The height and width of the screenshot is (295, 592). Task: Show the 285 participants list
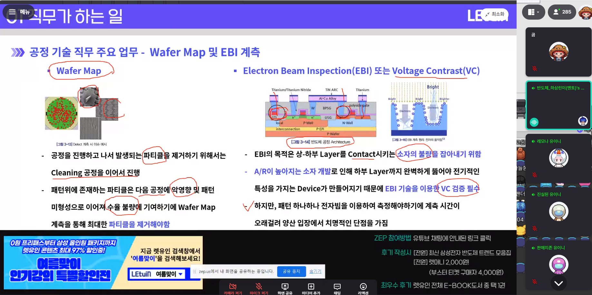point(562,12)
